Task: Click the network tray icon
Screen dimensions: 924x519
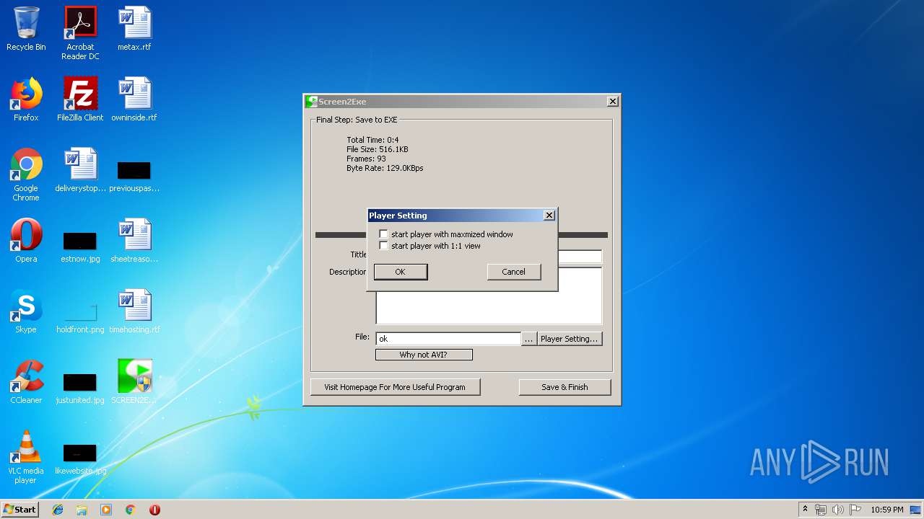Action: pos(821,510)
